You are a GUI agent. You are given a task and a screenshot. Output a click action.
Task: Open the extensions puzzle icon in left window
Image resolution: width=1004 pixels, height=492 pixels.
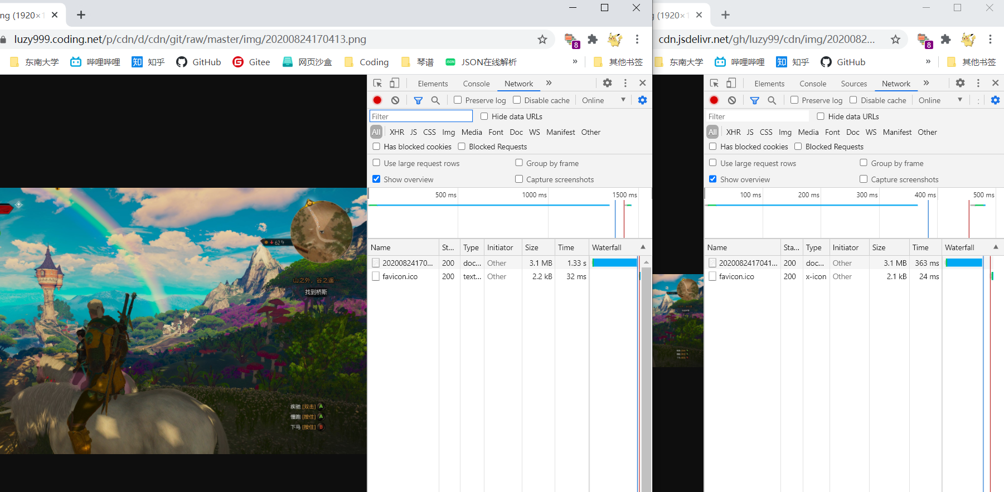click(x=593, y=39)
